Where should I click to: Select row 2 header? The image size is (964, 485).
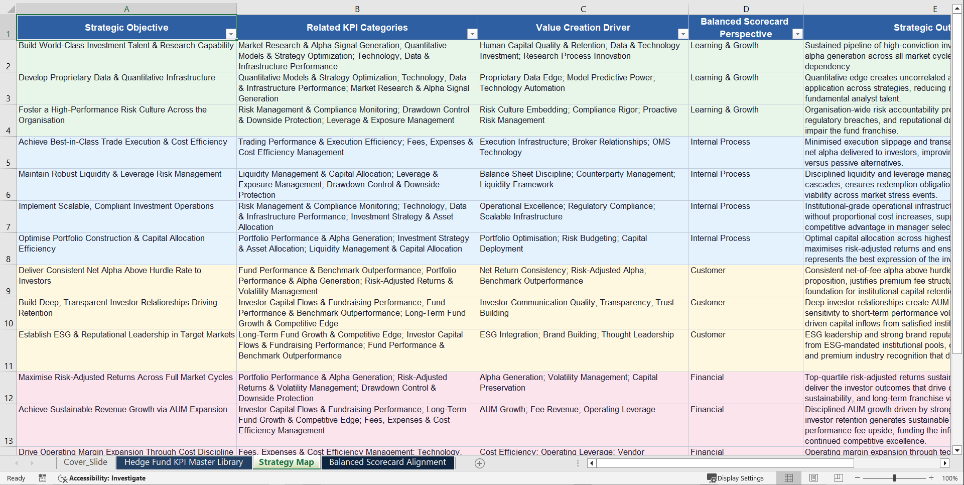[9, 56]
